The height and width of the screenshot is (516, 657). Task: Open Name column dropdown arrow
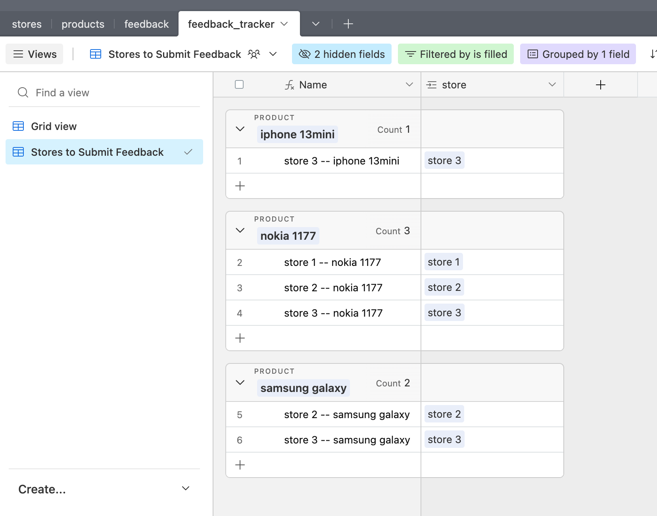pos(409,84)
